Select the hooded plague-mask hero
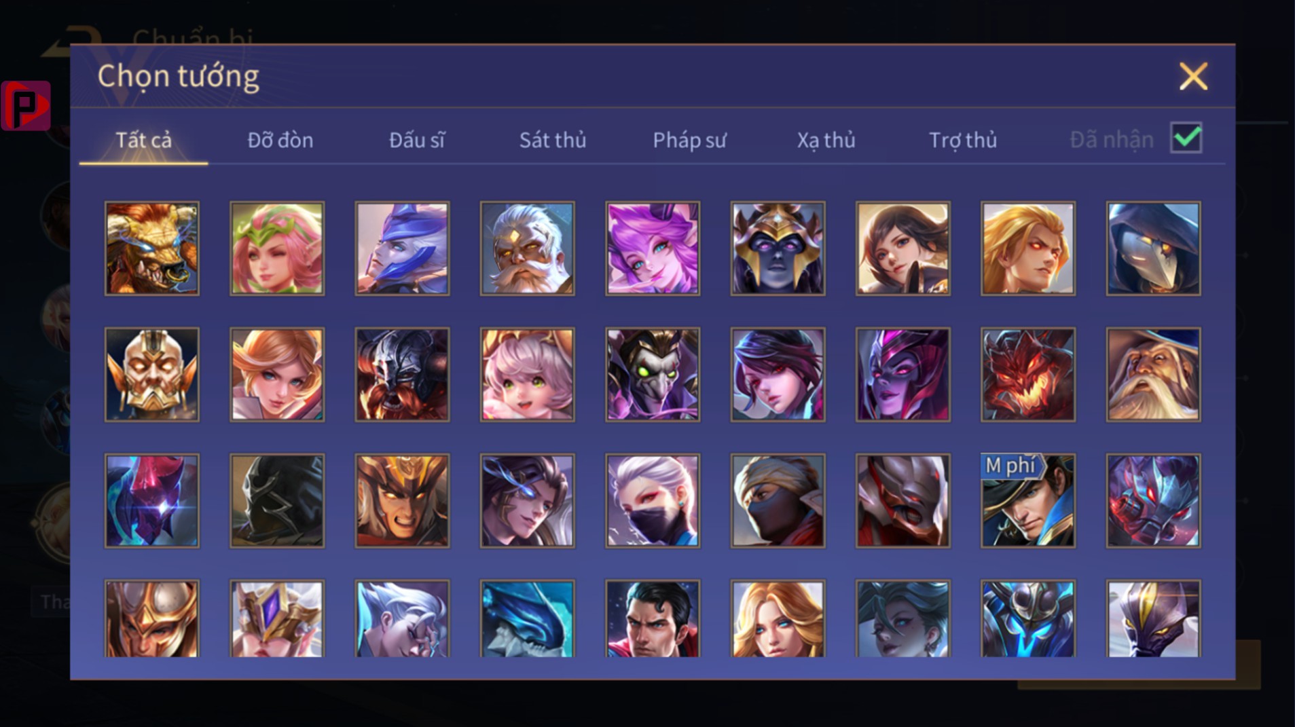The height and width of the screenshot is (727, 1295). [1153, 248]
